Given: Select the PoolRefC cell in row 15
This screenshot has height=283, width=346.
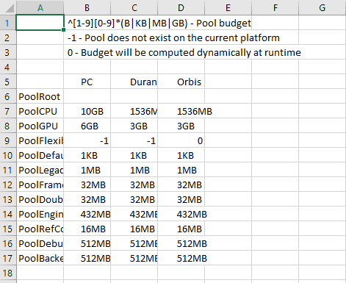Looking at the screenshot, I should point(40,229).
